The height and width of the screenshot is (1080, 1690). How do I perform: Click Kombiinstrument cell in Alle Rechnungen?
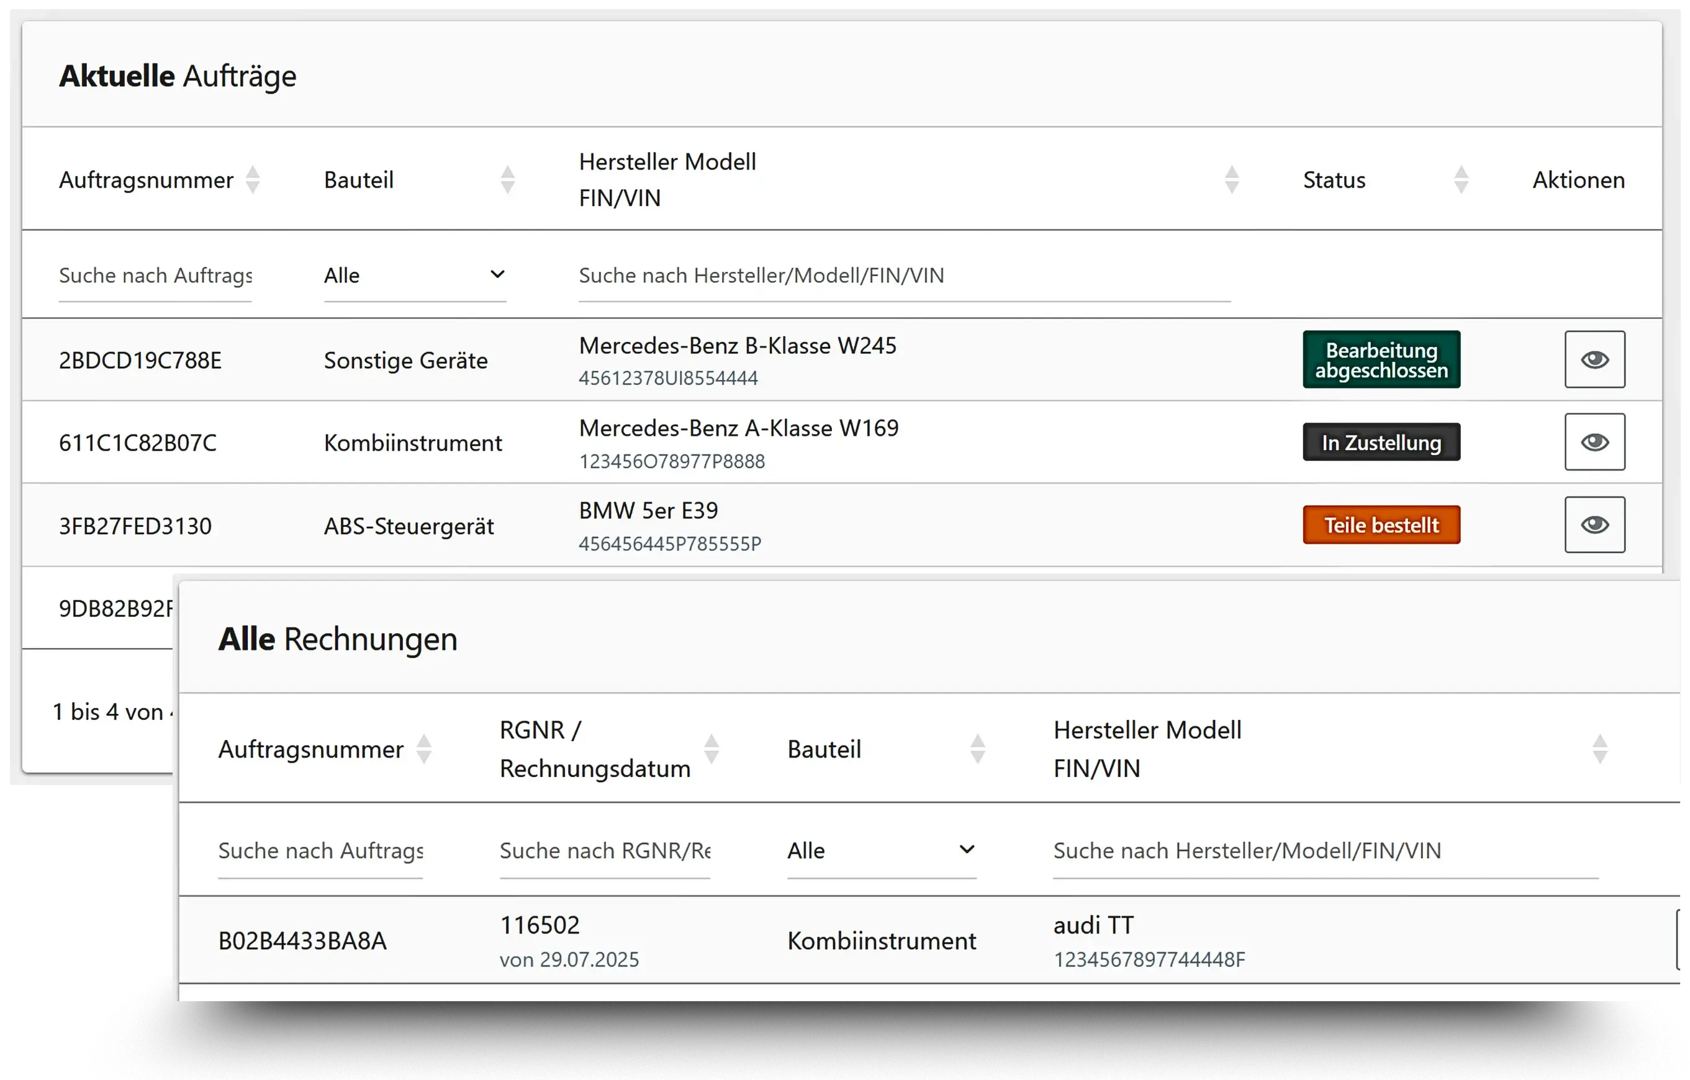(x=882, y=940)
